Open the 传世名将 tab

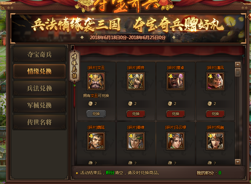39,122
